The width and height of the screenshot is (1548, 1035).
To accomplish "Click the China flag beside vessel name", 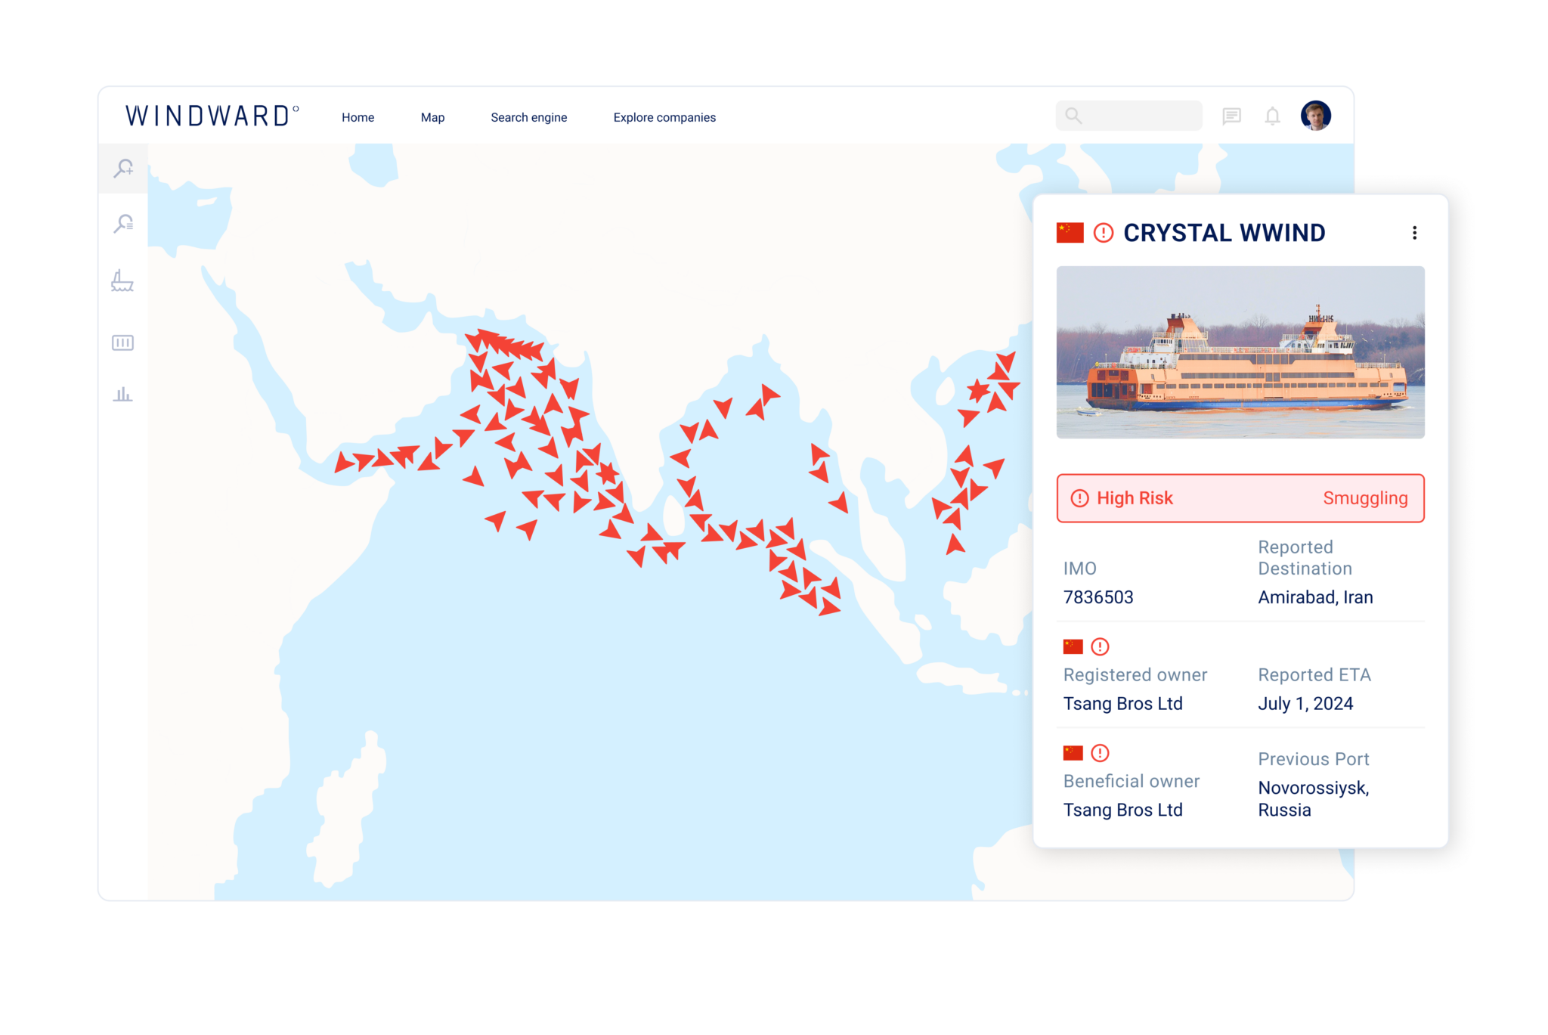I will coord(1070,233).
